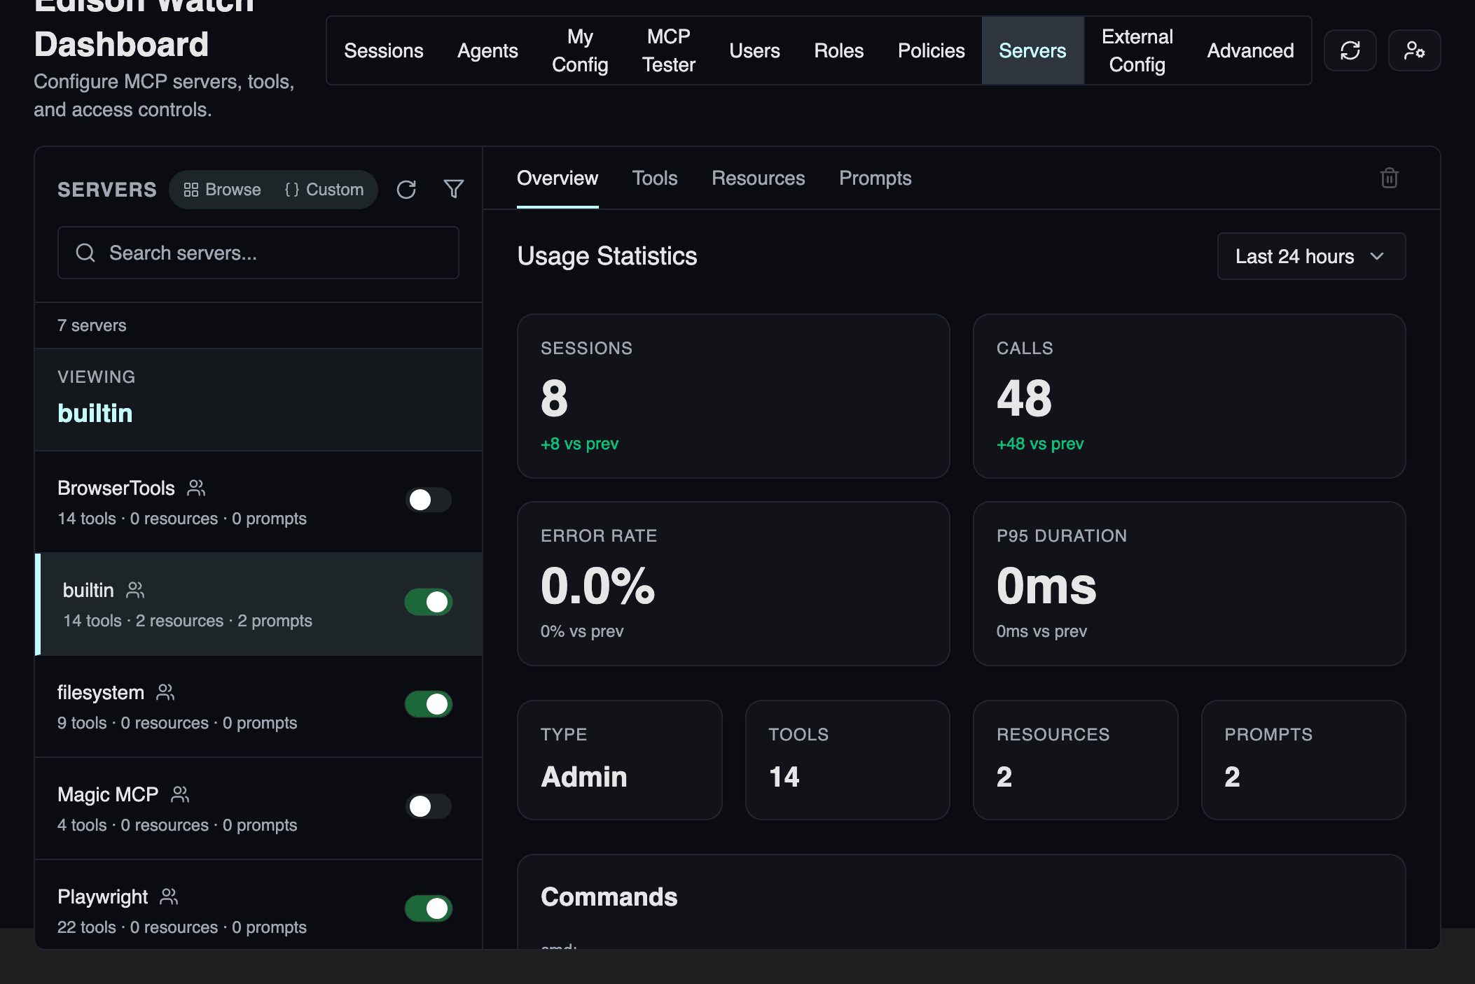Select the Browse server view

point(221,189)
